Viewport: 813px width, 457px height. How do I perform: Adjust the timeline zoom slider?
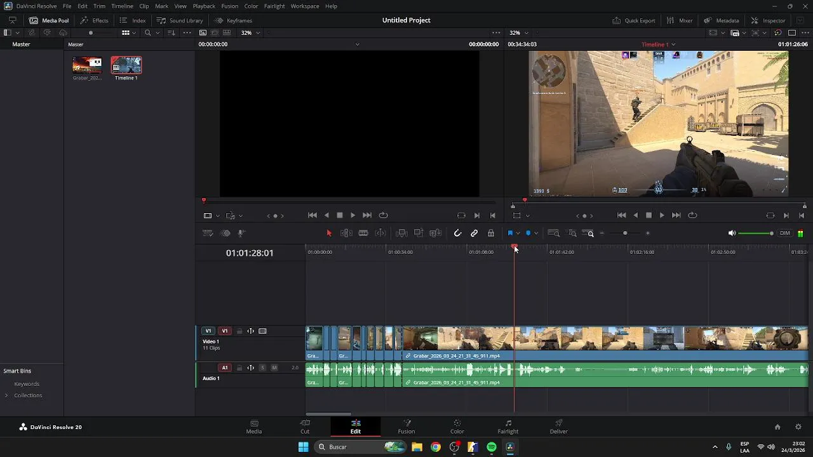pyautogui.click(x=625, y=234)
